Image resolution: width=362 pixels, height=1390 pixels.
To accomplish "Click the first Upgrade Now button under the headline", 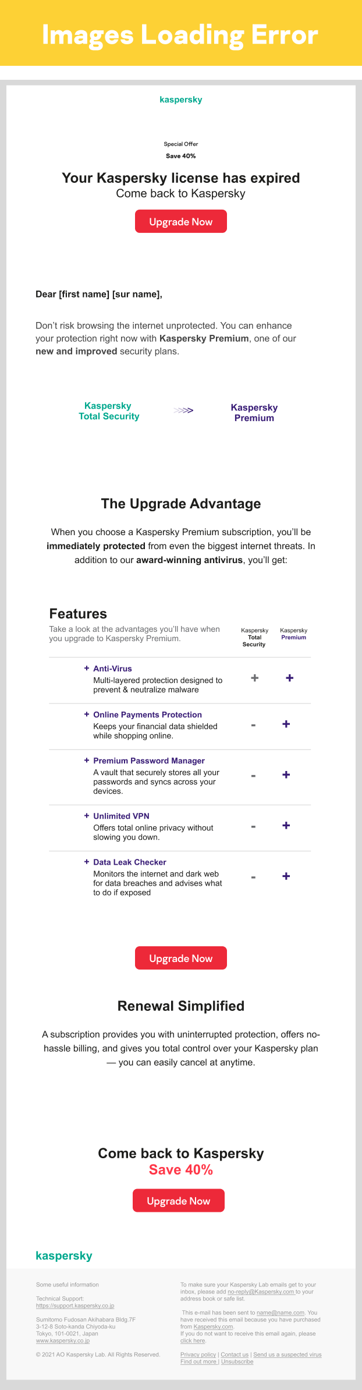I will coord(181,222).
